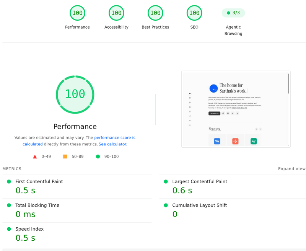Click the home icon in preview sidebar
The image size is (306, 251).
point(190,93)
